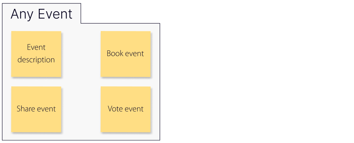
Task: Click the gap between Book event and Vote event notes
Action: (x=125, y=82)
